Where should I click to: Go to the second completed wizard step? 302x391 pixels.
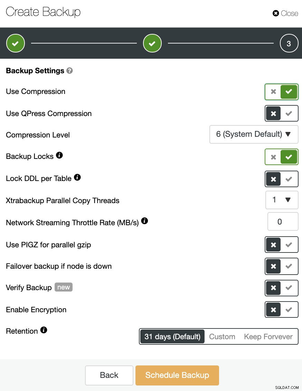[x=152, y=44]
